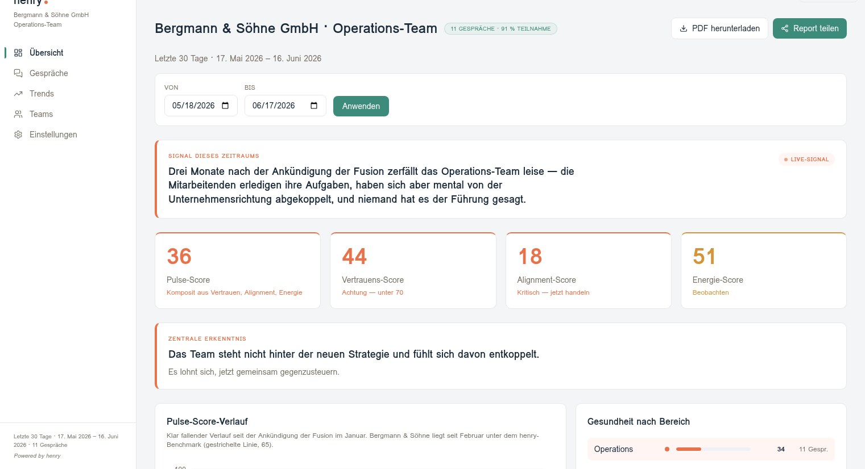The width and height of the screenshot is (865, 469).
Task: Select the Pulse-Score card showing 36
Action: pyautogui.click(x=238, y=270)
